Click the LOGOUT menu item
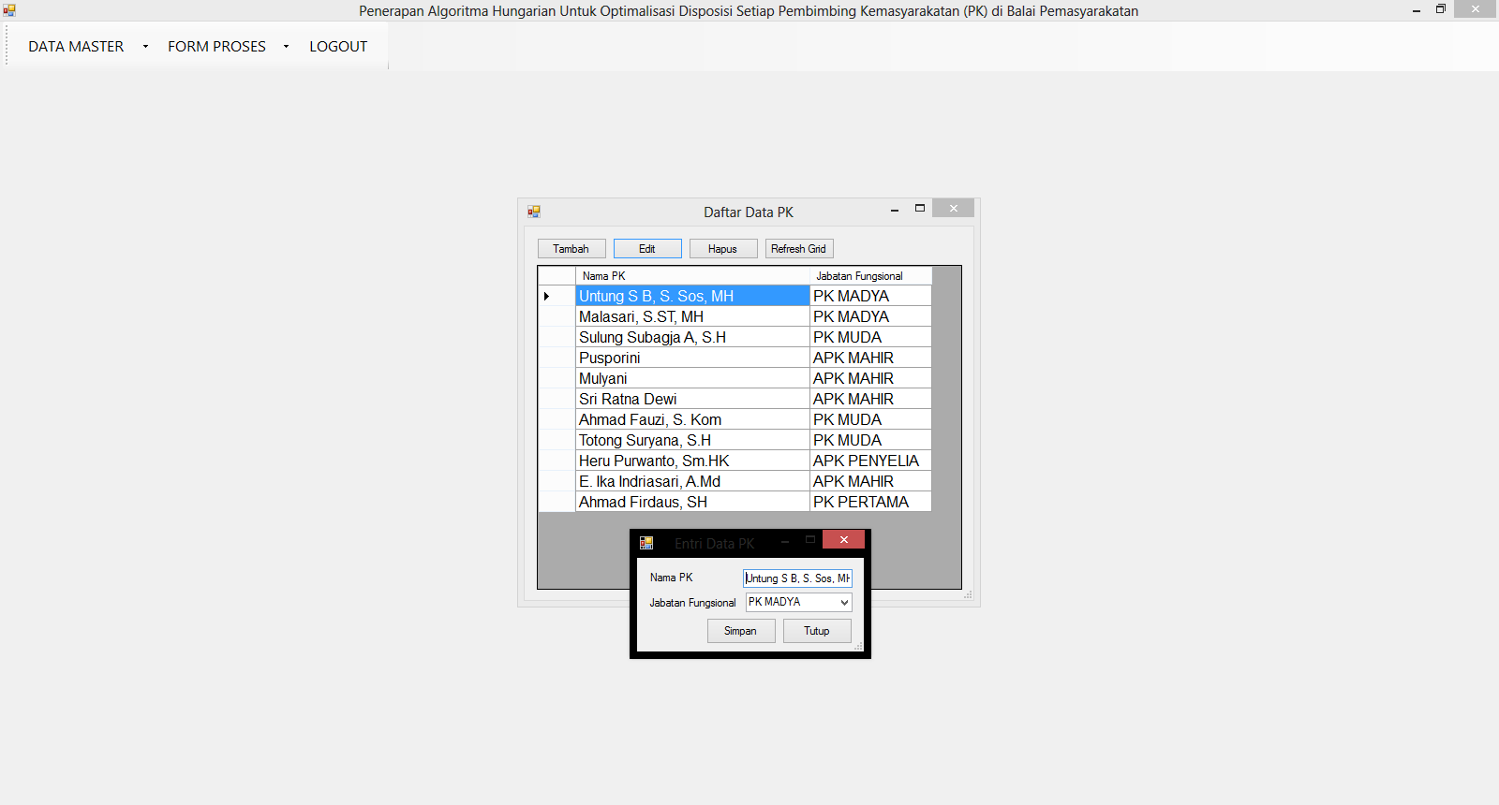Screen dimensions: 1499x805 (338, 47)
